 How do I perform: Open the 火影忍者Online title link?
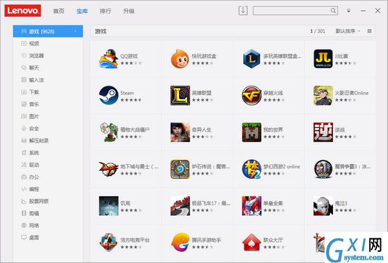pos(351,93)
